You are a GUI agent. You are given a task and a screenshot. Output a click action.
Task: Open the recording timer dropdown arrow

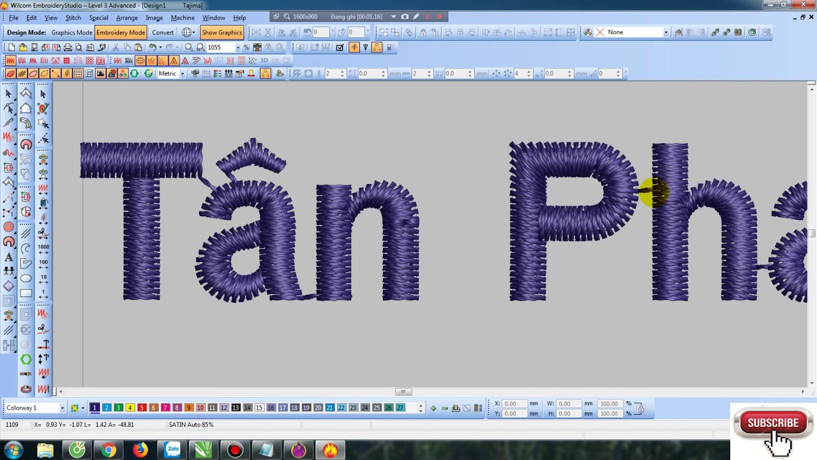click(393, 17)
